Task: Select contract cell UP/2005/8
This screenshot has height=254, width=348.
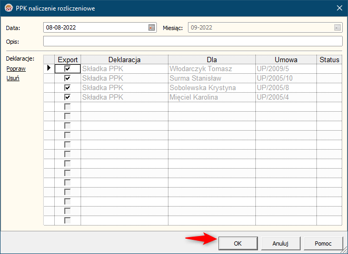Action: [286, 88]
